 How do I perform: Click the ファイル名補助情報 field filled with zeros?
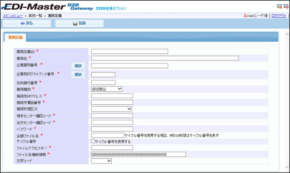pos(138,154)
